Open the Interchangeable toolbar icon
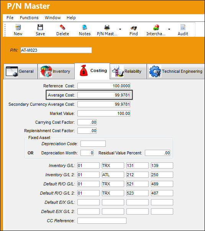Screen dimensions: 205x231 [156, 28]
